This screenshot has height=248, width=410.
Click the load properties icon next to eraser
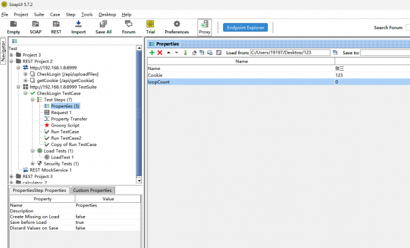[x=202, y=52]
